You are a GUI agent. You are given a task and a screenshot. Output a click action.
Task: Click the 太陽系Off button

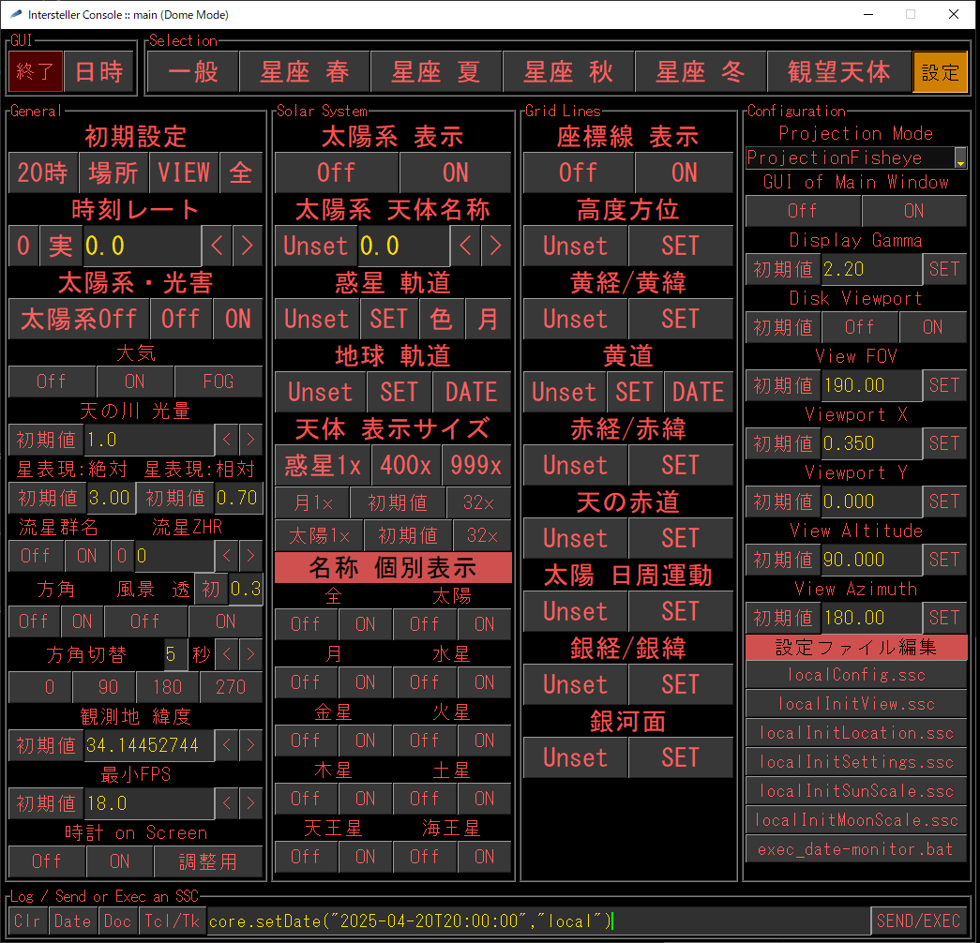[x=79, y=319]
